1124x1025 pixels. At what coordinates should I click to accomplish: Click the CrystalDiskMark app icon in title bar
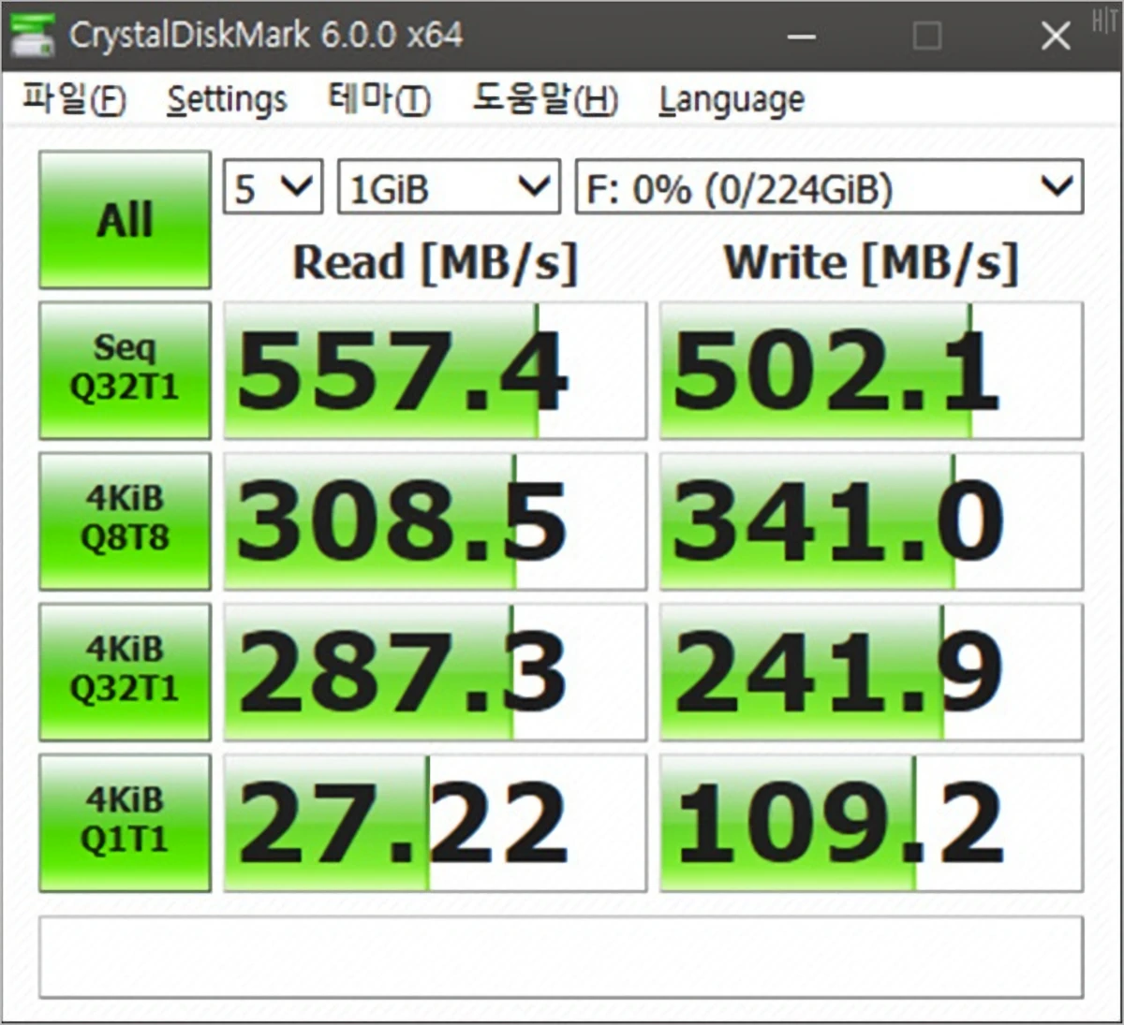33,36
